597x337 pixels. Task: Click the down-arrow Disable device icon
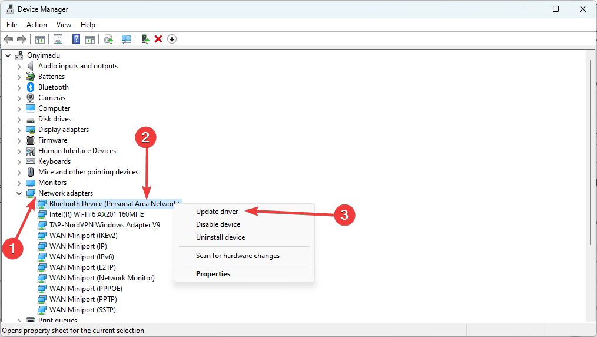172,39
